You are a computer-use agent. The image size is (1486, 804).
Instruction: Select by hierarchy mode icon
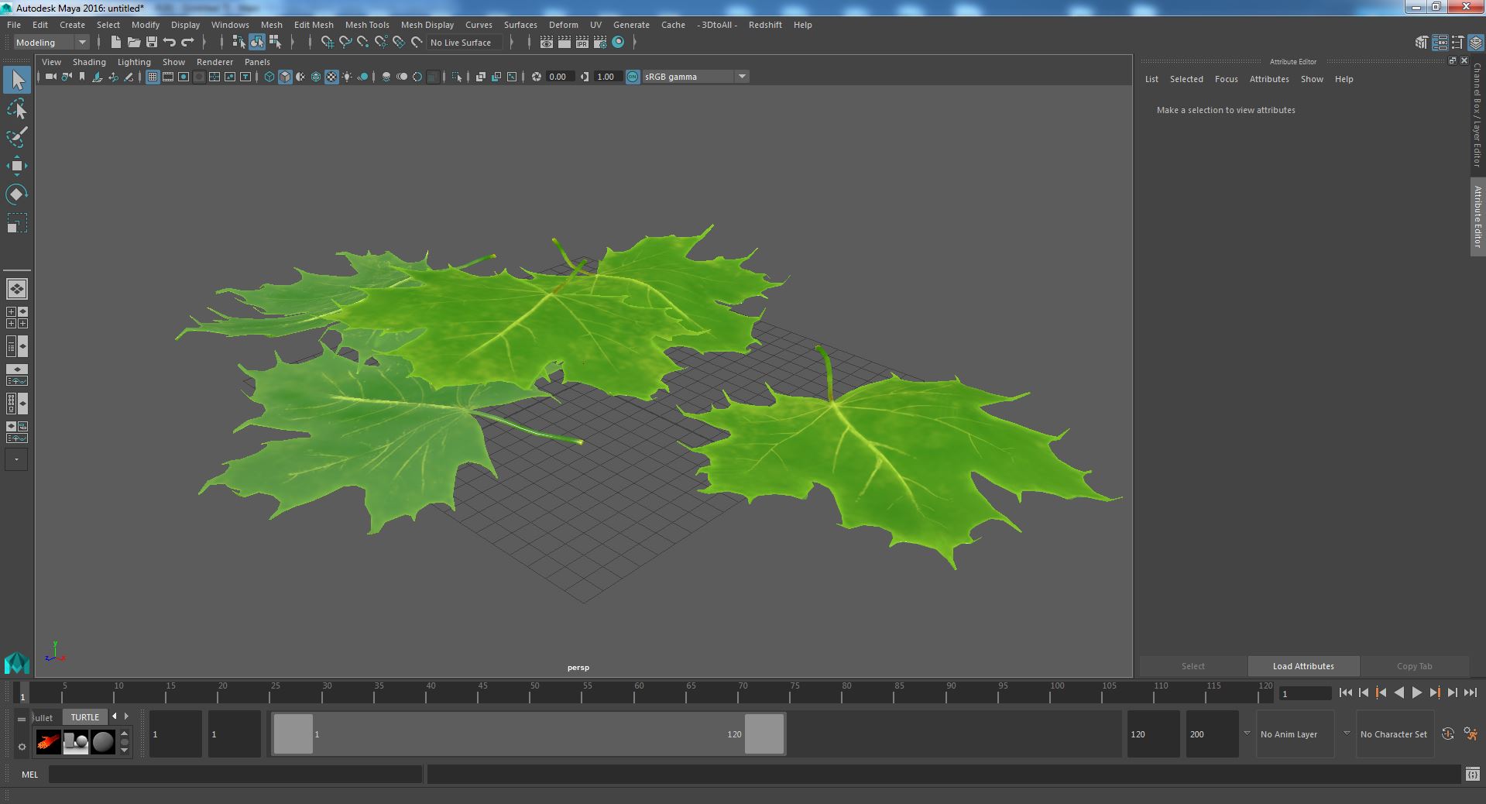[x=239, y=42]
